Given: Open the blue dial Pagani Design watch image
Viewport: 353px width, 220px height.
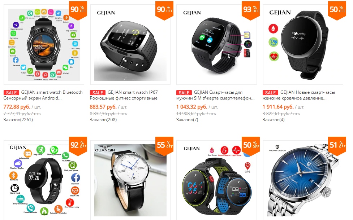Looking at the screenshot, I should 303,180.
